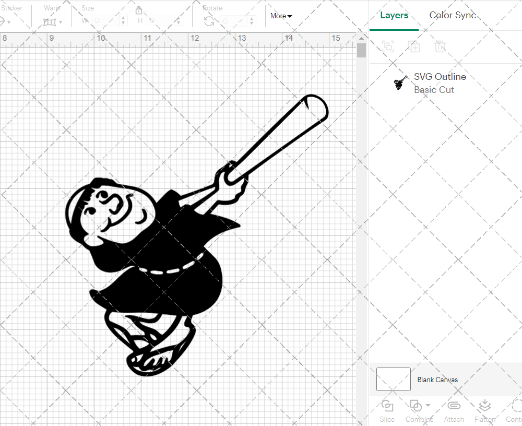Screen dimensions: 522x426
Task: Click the Blank Canvas color swatch
Action: point(393,379)
